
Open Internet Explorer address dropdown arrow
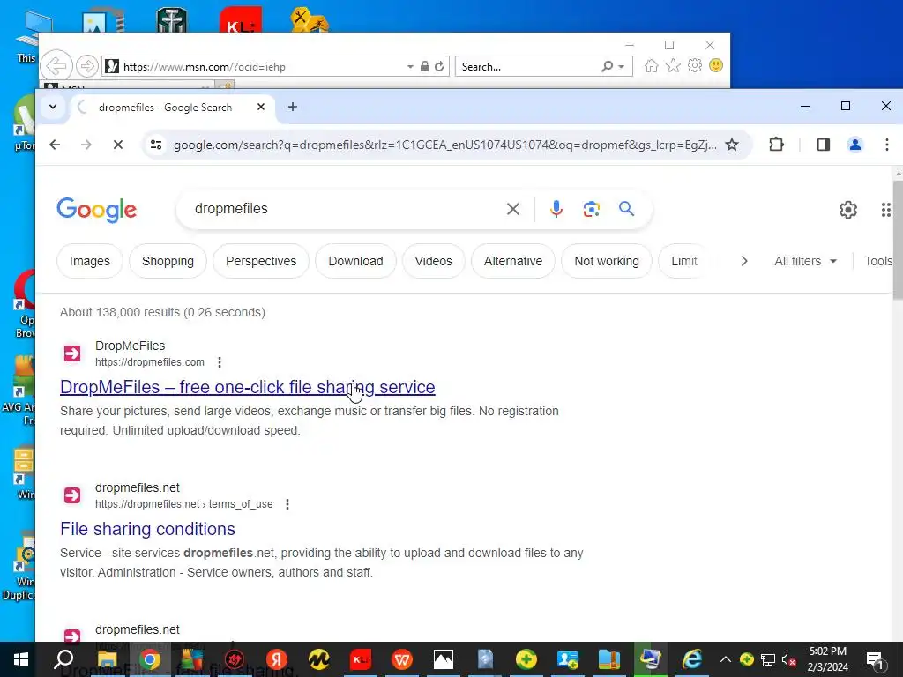(410, 66)
